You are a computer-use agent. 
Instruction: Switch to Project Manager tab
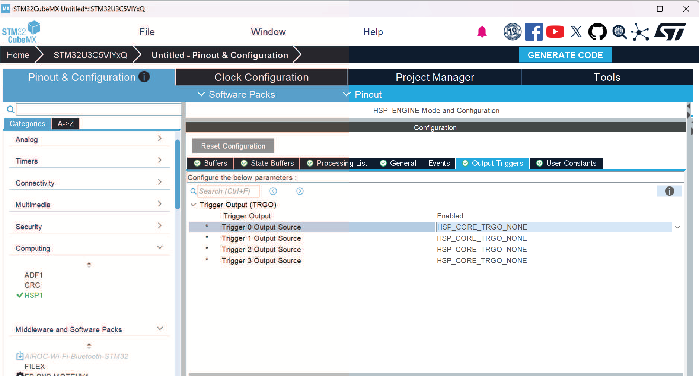point(435,77)
